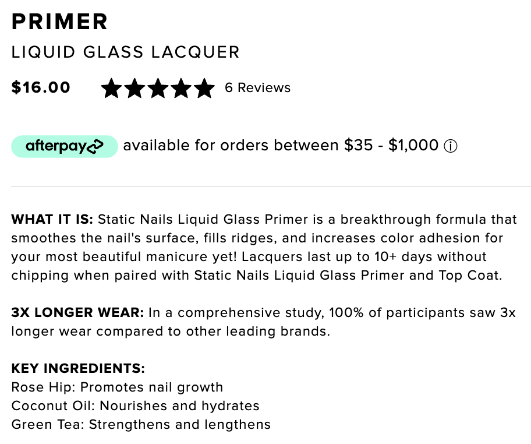Click the Coconut Oil ingredient line
This screenshot has width=531, height=444.
pyautogui.click(x=136, y=406)
